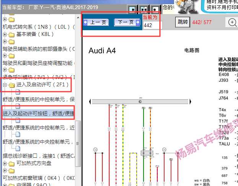The image size is (238, 186).
Task: Click the E408 legend entry
Action: click(224, 74)
